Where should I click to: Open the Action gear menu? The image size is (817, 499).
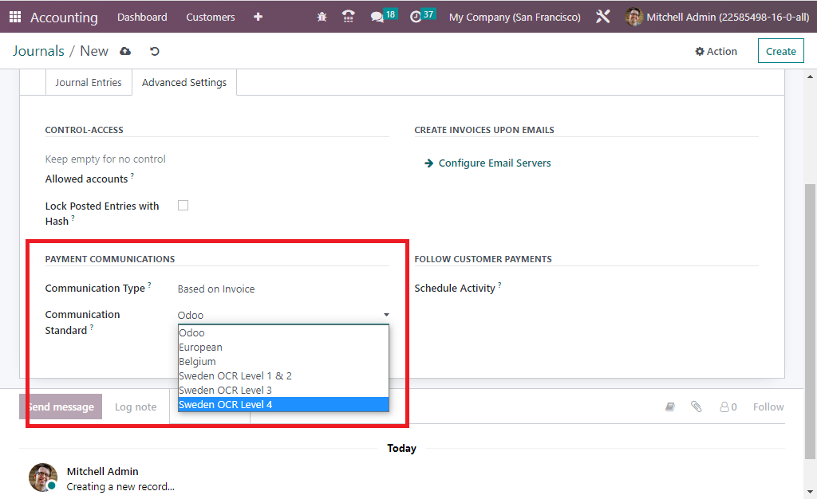pos(716,51)
